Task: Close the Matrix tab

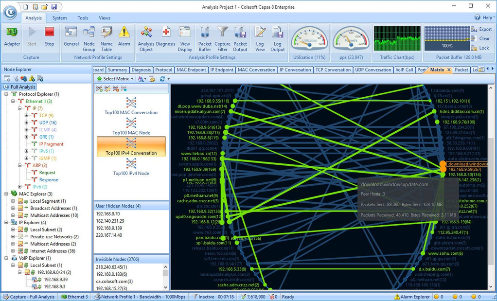Action: point(449,70)
